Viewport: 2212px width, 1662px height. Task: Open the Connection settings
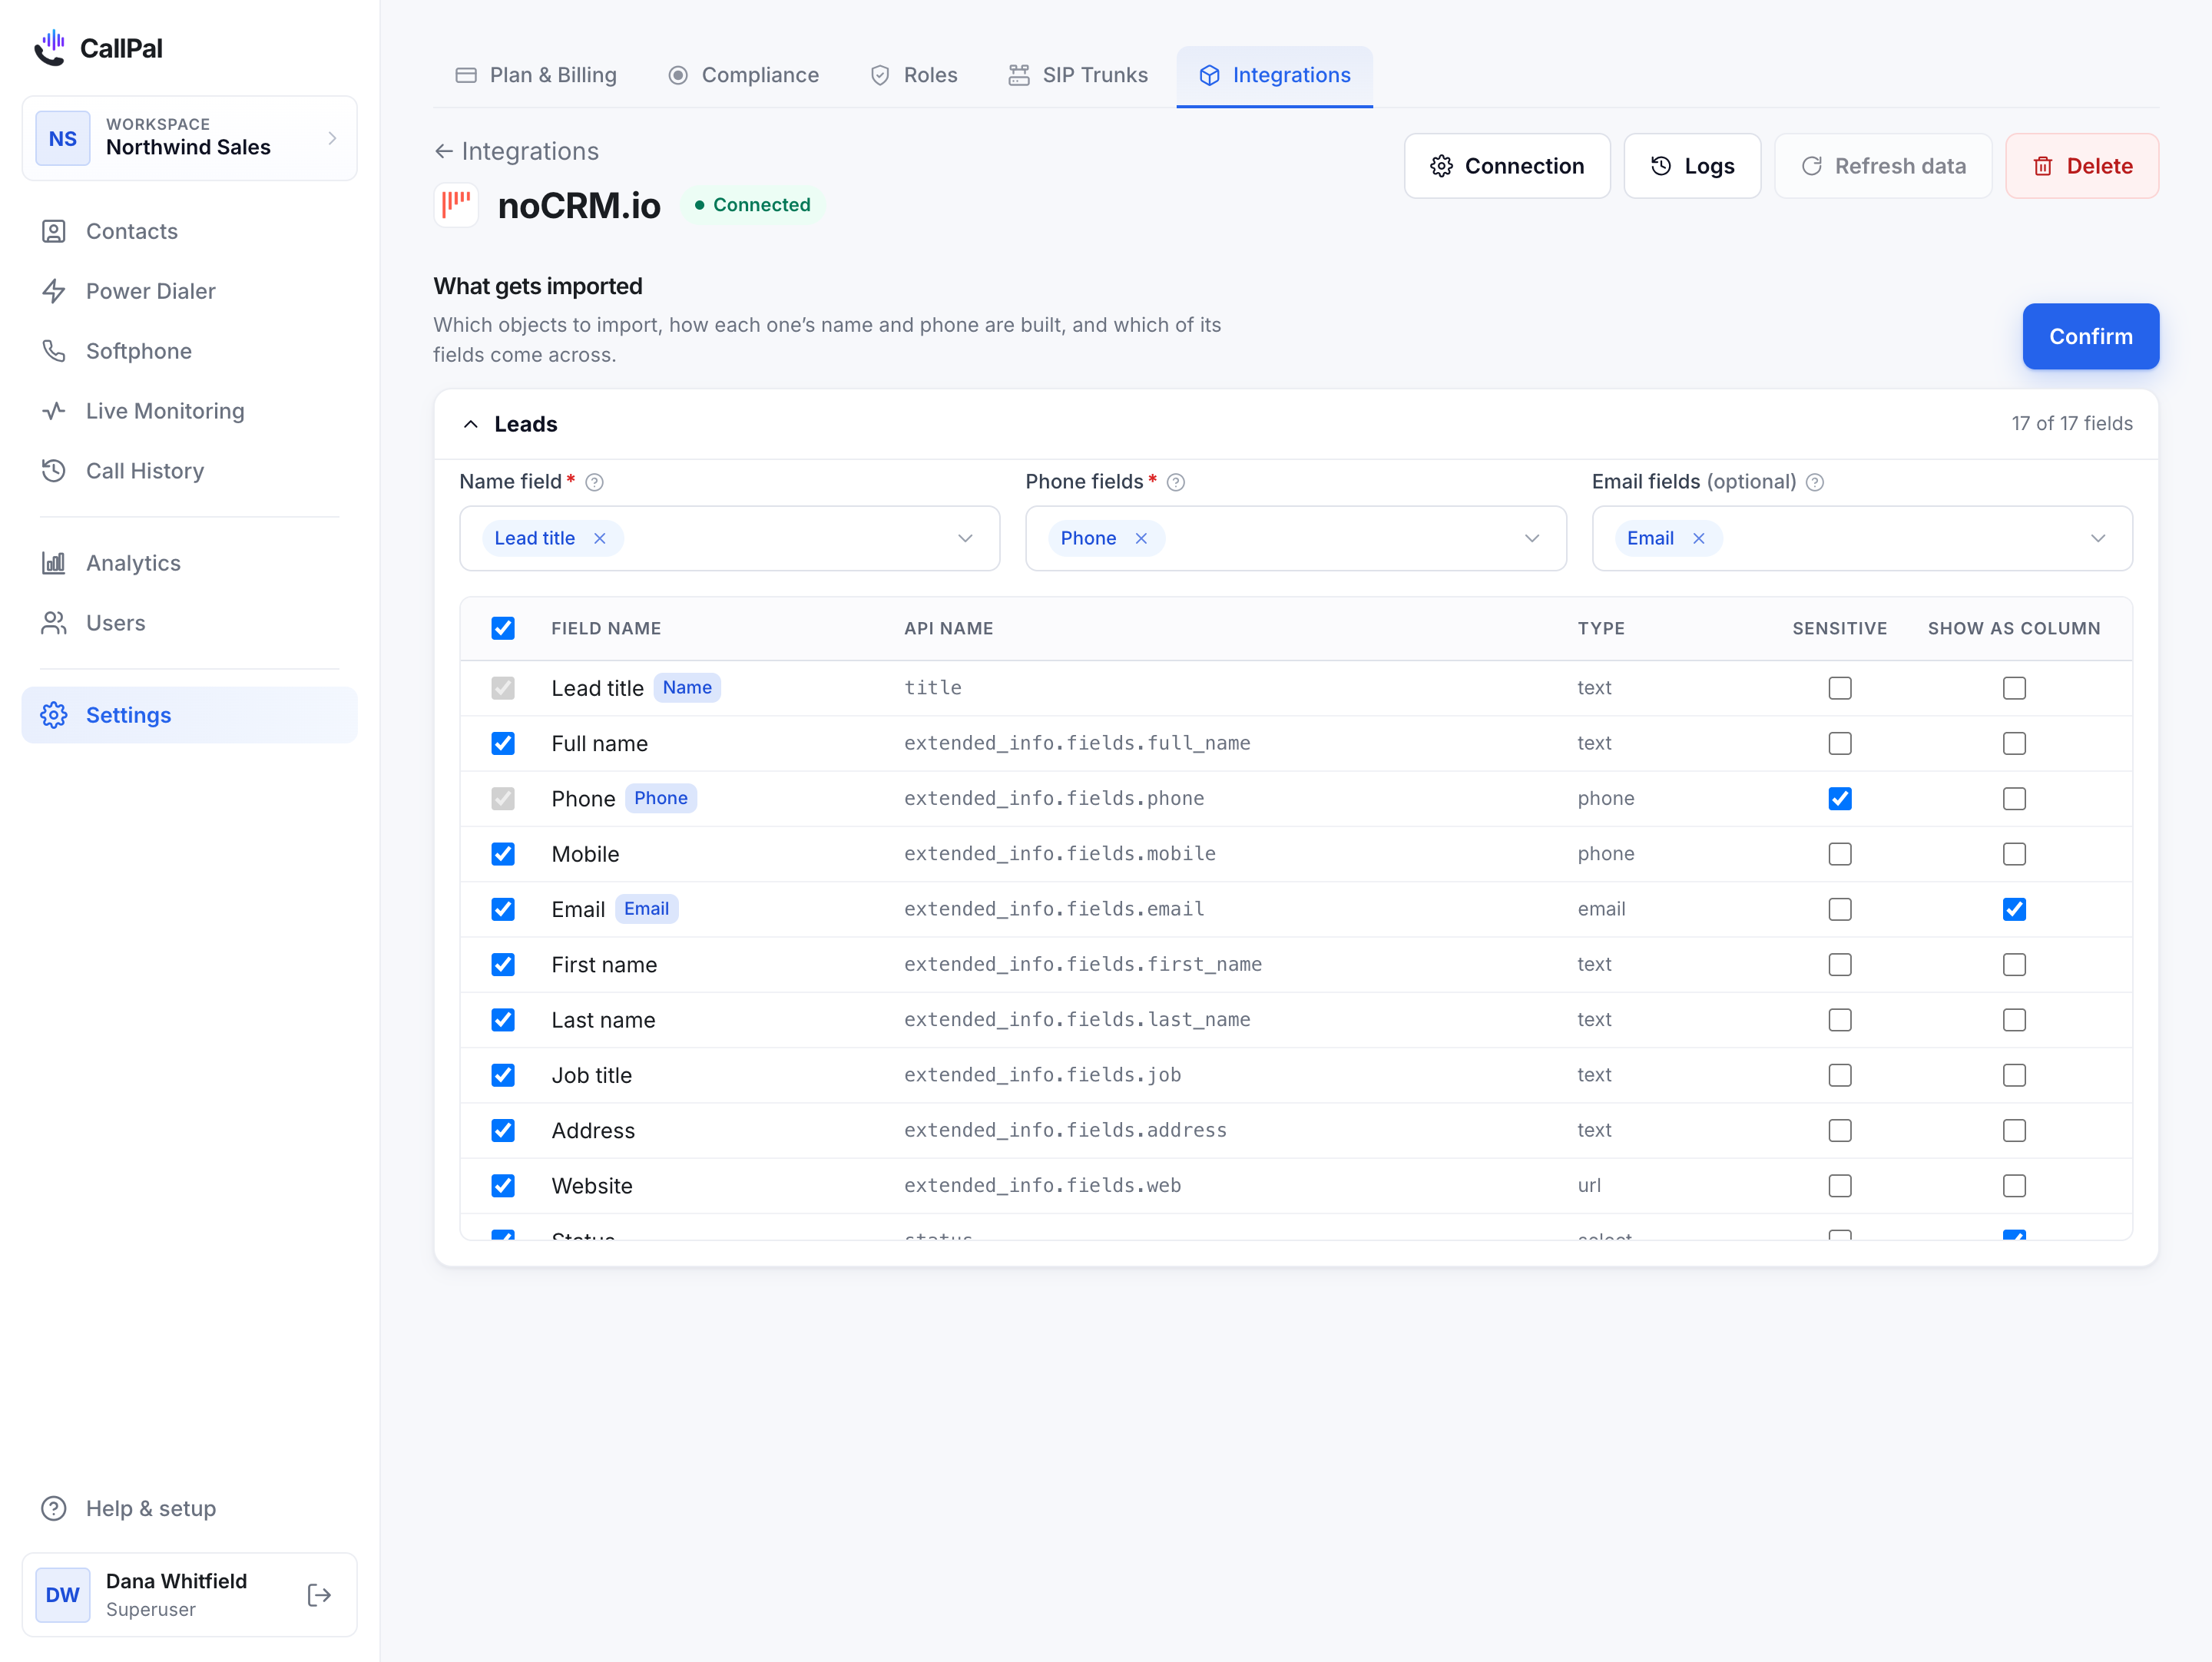1507,166
